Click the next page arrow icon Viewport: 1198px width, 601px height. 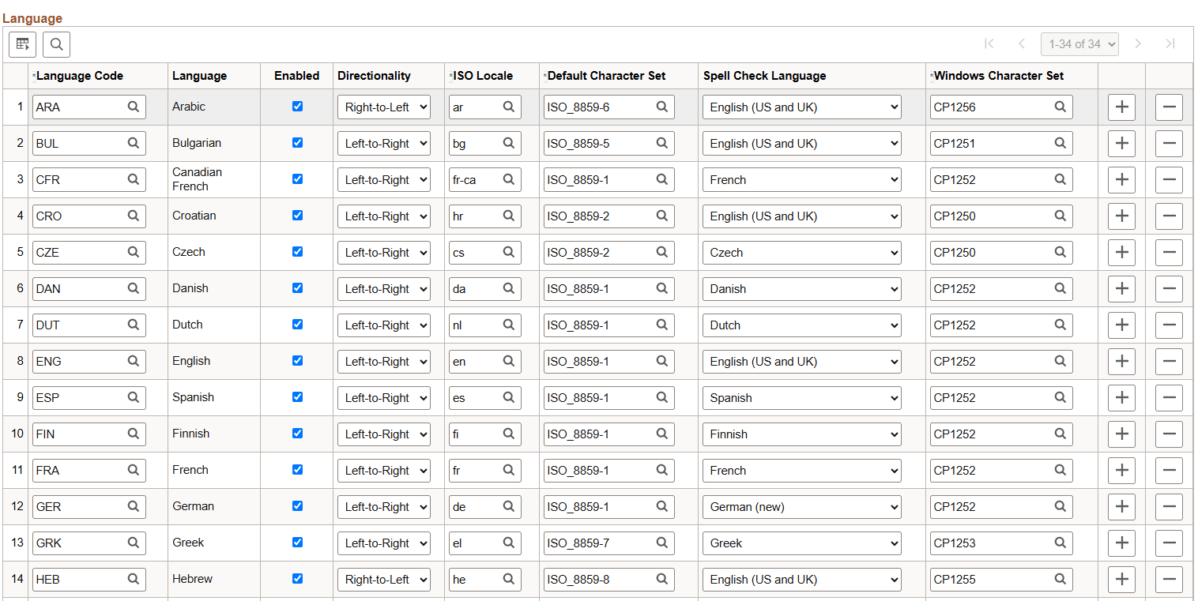coord(1138,44)
